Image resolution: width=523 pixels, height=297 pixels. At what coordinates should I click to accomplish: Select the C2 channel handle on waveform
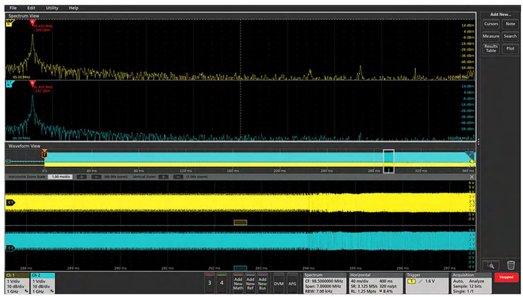pos(10,248)
